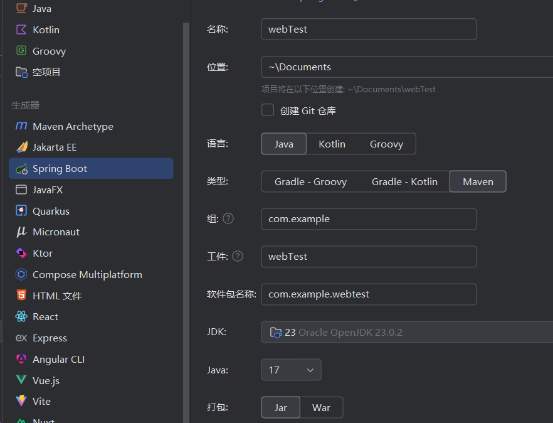
Task: Click the Jakarta EE sail icon
Action: 21,147
